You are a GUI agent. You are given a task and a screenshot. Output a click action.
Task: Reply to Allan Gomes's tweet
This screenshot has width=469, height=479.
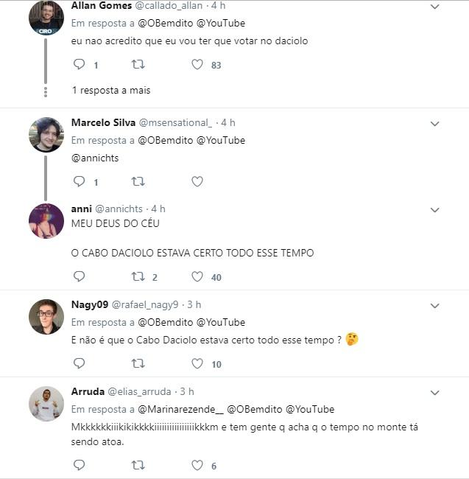pyautogui.click(x=80, y=65)
